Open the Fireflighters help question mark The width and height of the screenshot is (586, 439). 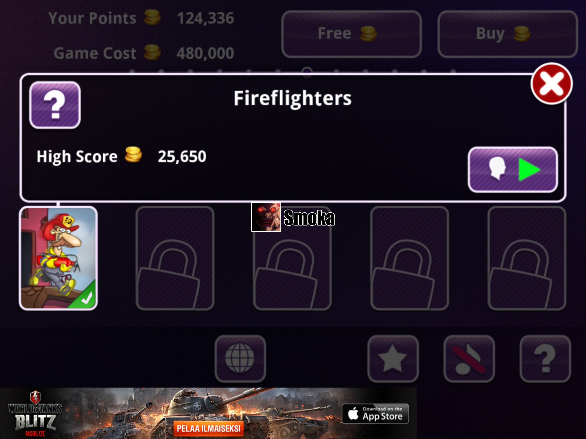tap(55, 105)
